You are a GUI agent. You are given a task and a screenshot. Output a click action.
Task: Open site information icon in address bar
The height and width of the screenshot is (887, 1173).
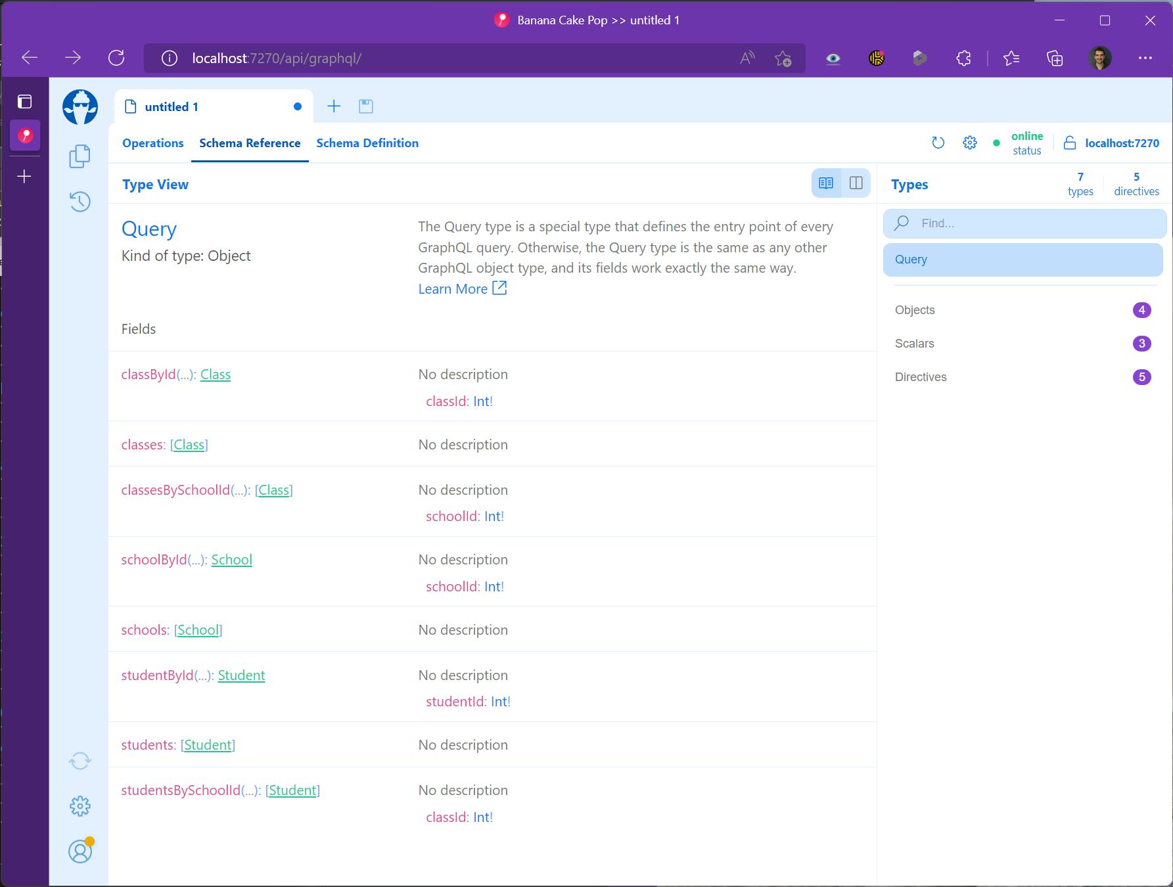(x=170, y=58)
